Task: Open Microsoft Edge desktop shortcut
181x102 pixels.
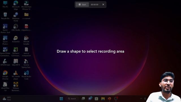Action: [x=16, y=5]
